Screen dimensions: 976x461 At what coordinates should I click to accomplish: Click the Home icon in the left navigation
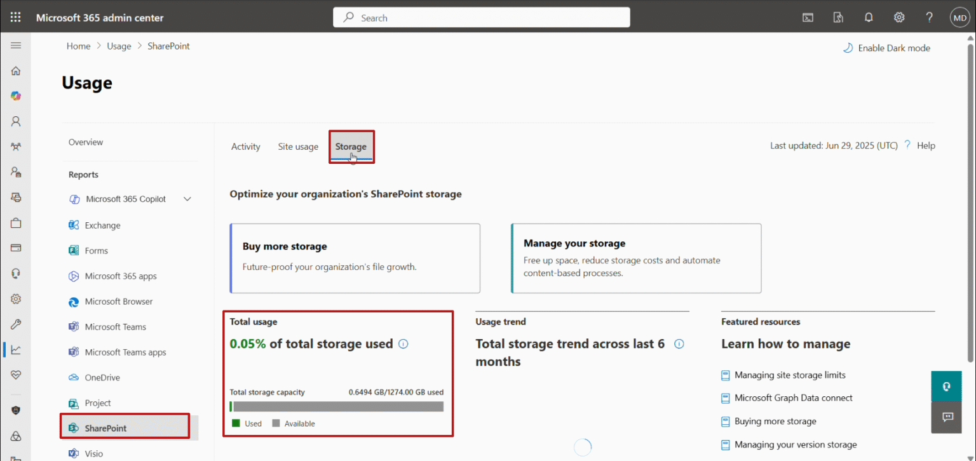[x=15, y=70]
